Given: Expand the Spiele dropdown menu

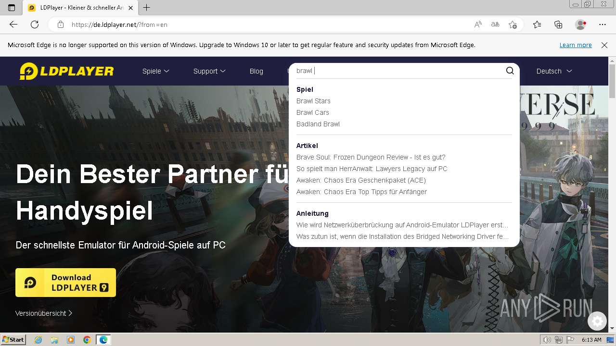Looking at the screenshot, I should coord(156,71).
